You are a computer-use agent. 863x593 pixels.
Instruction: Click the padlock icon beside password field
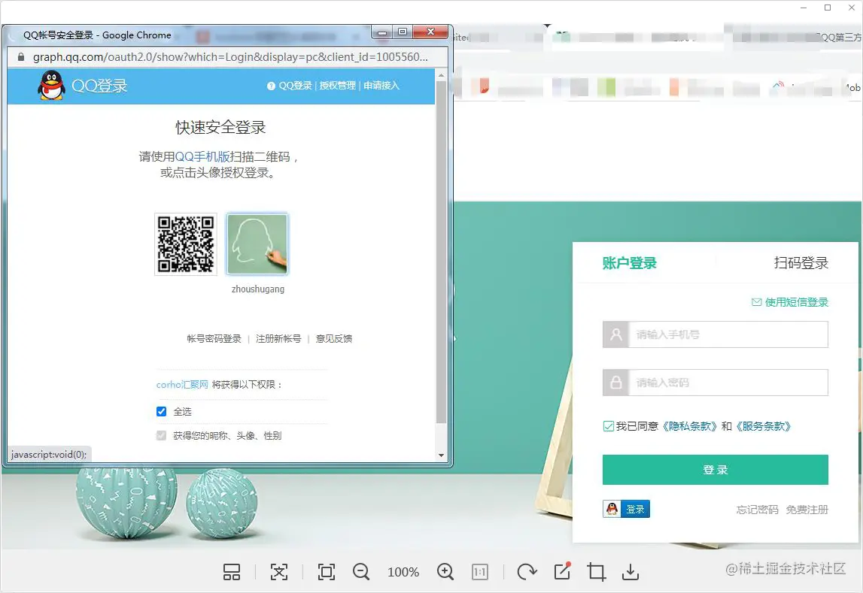click(x=616, y=383)
